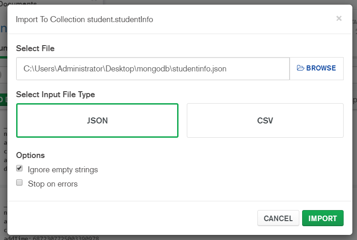The height and width of the screenshot is (240, 357).
Task: Choose CSV as input file type
Action: tap(265, 121)
